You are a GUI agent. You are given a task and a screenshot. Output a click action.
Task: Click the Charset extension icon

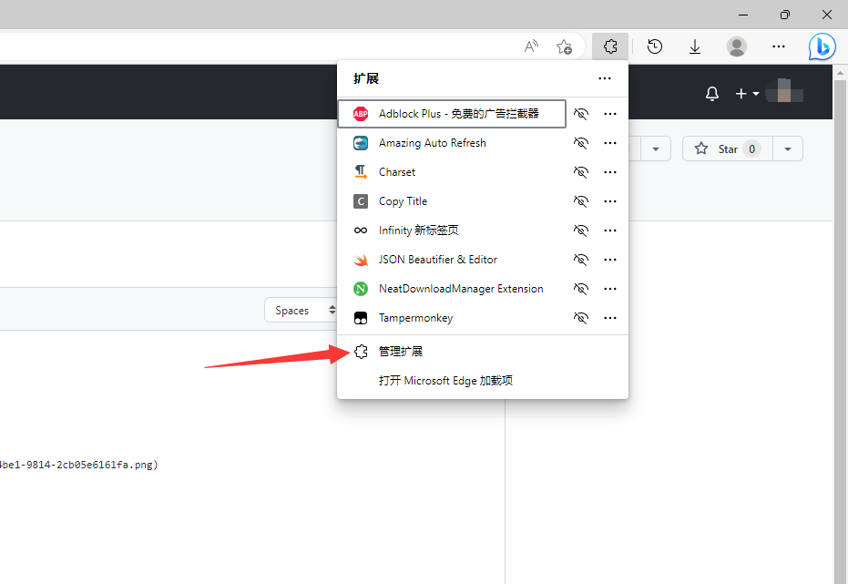click(361, 172)
